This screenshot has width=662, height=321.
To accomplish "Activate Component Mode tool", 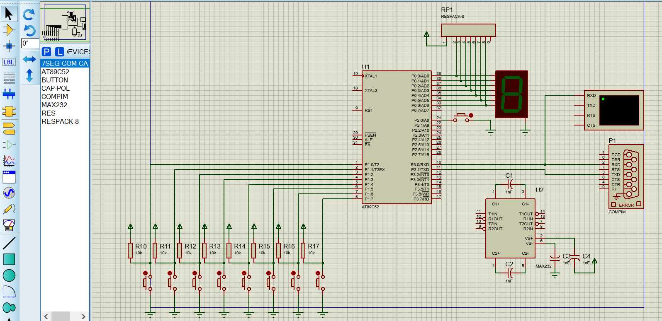I will [9, 30].
